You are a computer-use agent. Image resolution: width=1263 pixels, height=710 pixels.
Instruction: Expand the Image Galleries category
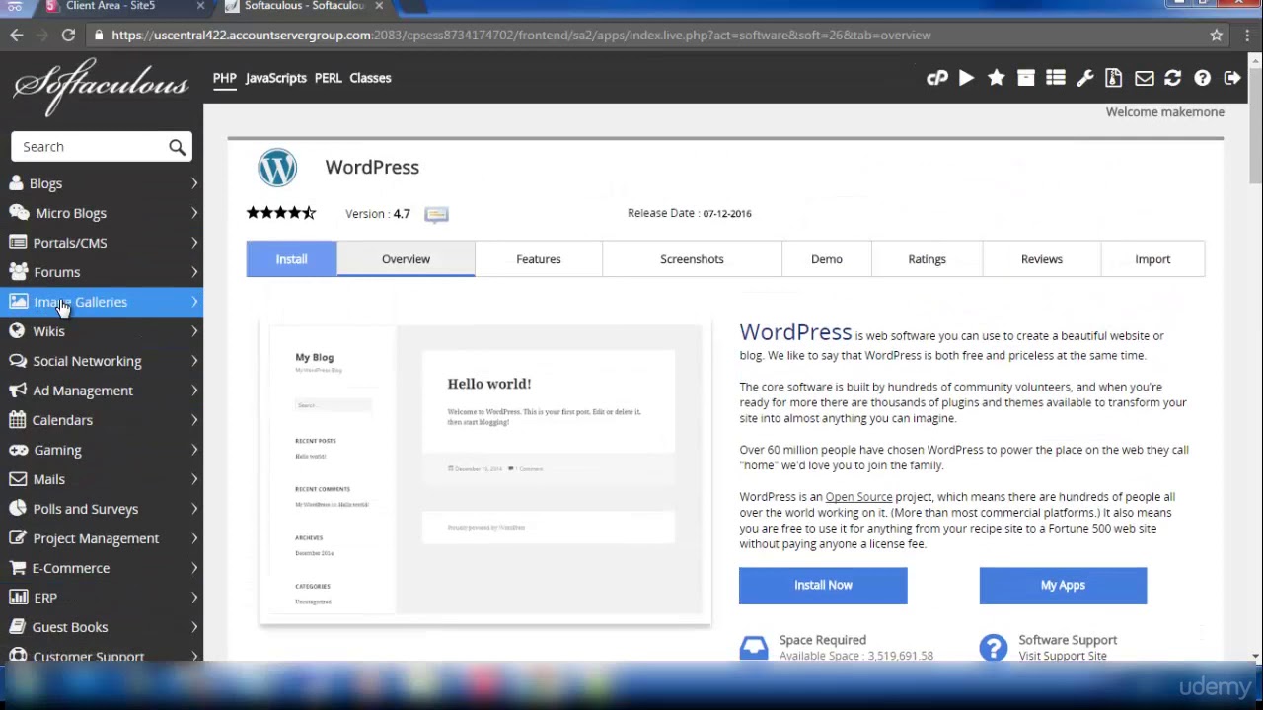102,302
